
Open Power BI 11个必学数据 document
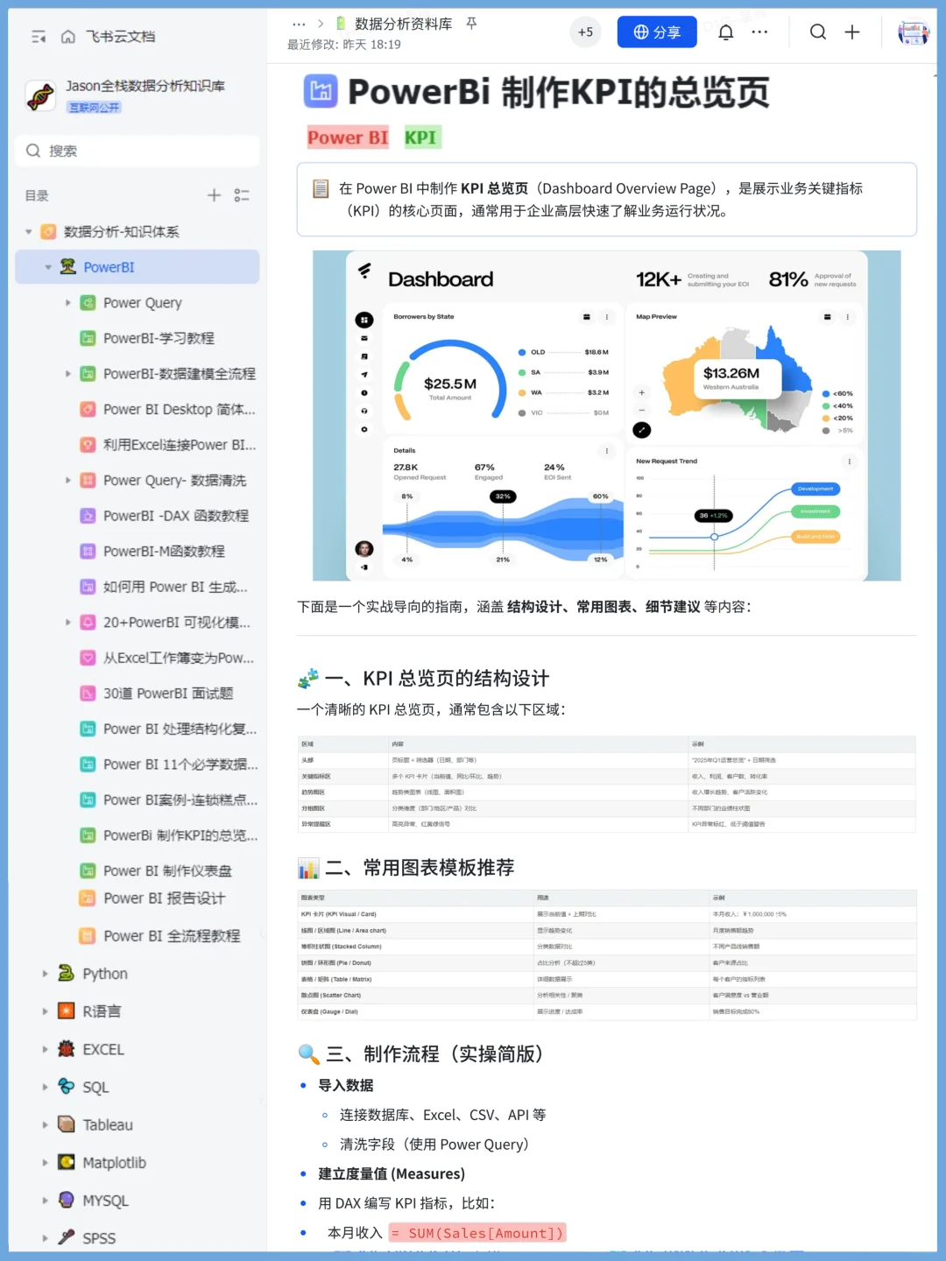coord(180,764)
